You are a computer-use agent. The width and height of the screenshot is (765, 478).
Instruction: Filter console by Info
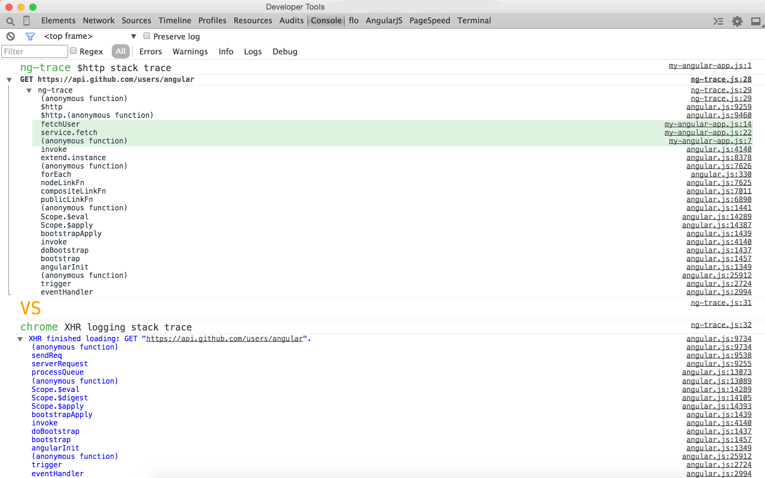pos(226,51)
